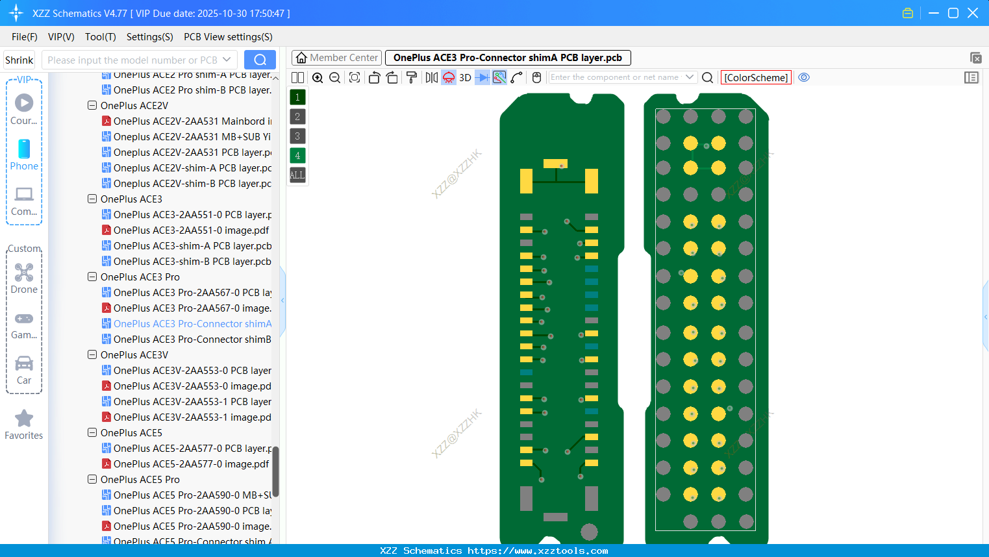
Task: Search the model number with blue button
Action: 260,60
